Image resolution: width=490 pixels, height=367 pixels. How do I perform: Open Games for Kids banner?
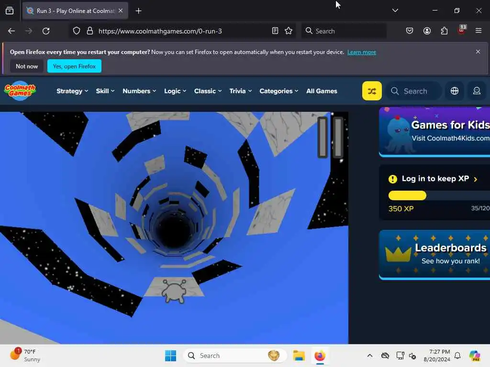(434, 131)
